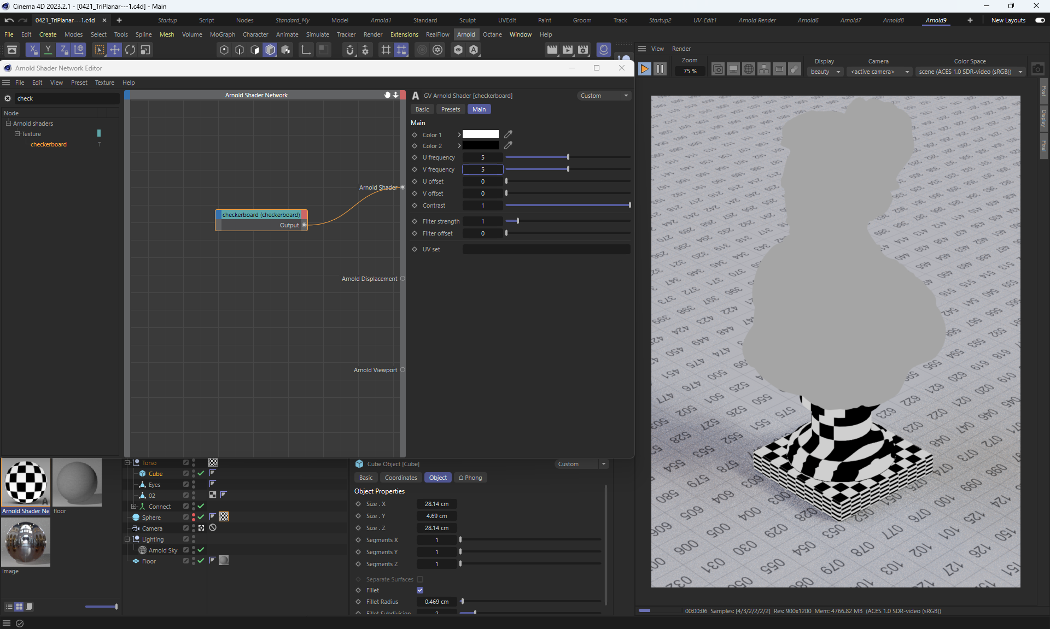
Task: Toggle the X axis lock icon
Action: 33,50
